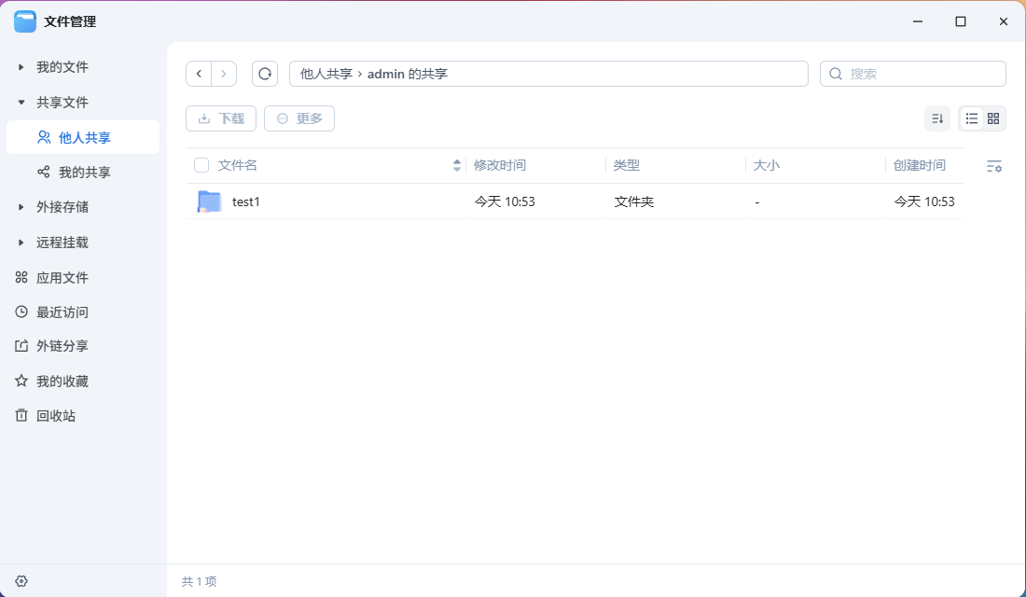Click the 下载 download button

[221, 118]
